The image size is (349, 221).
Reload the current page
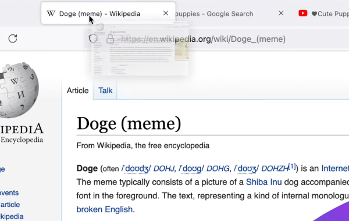coord(13,38)
